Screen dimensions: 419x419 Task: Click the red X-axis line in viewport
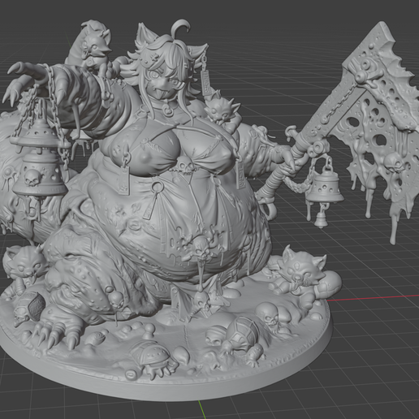(374, 297)
